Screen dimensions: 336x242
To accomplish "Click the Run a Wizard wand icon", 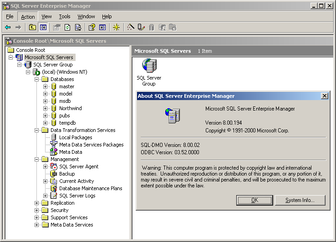I will 131,27.
